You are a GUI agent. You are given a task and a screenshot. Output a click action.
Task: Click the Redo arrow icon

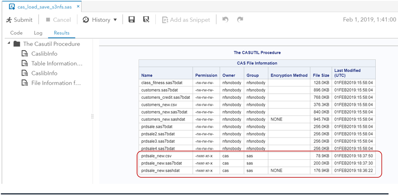click(x=240, y=20)
